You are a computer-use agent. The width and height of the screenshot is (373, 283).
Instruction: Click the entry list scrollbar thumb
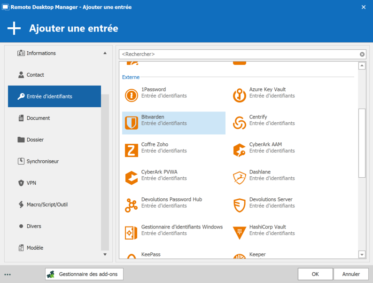(362, 143)
